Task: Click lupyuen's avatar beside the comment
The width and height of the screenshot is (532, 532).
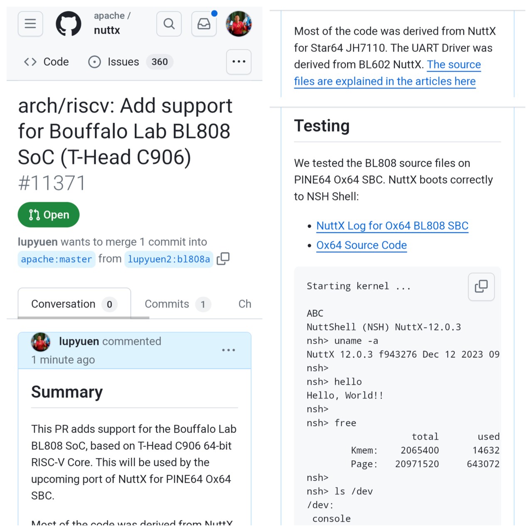Action: pos(41,342)
